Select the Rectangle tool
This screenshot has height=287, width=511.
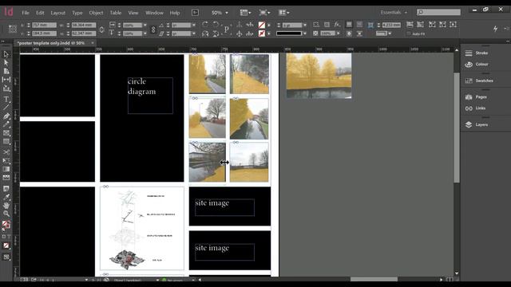[6, 141]
